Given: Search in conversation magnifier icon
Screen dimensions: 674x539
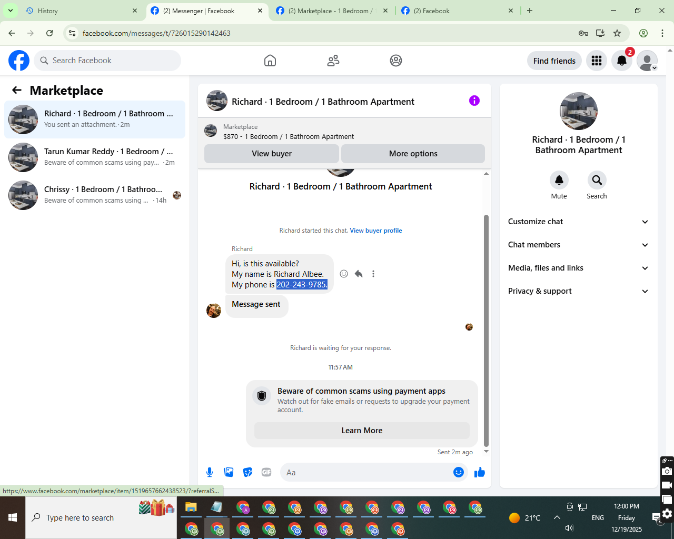Looking at the screenshot, I should point(597,180).
